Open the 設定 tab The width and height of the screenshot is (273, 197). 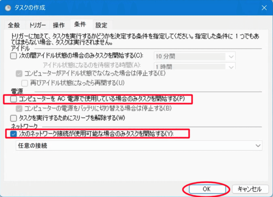101,25
